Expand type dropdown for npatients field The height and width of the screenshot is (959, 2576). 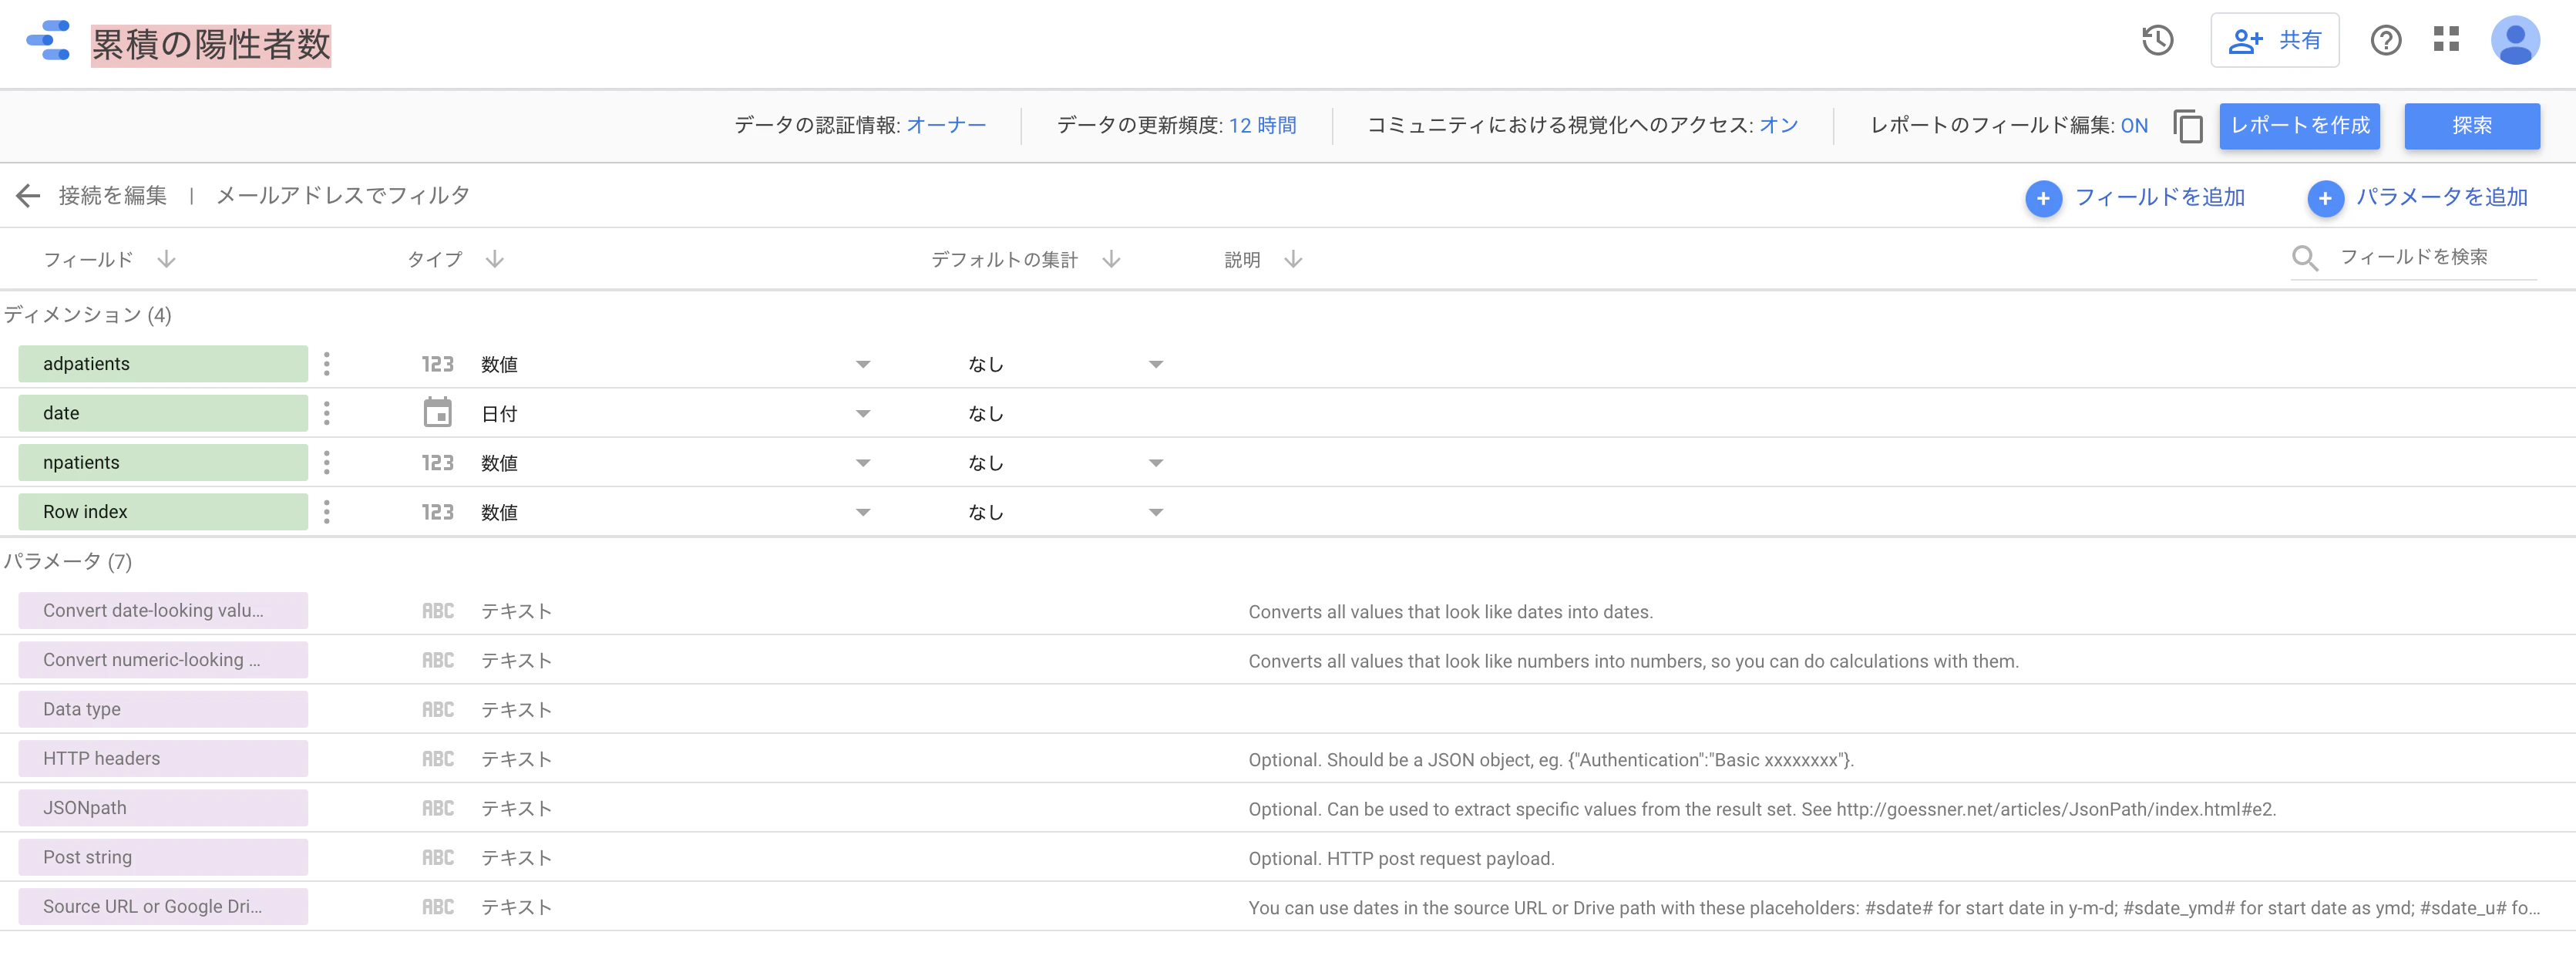pyautogui.click(x=862, y=463)
